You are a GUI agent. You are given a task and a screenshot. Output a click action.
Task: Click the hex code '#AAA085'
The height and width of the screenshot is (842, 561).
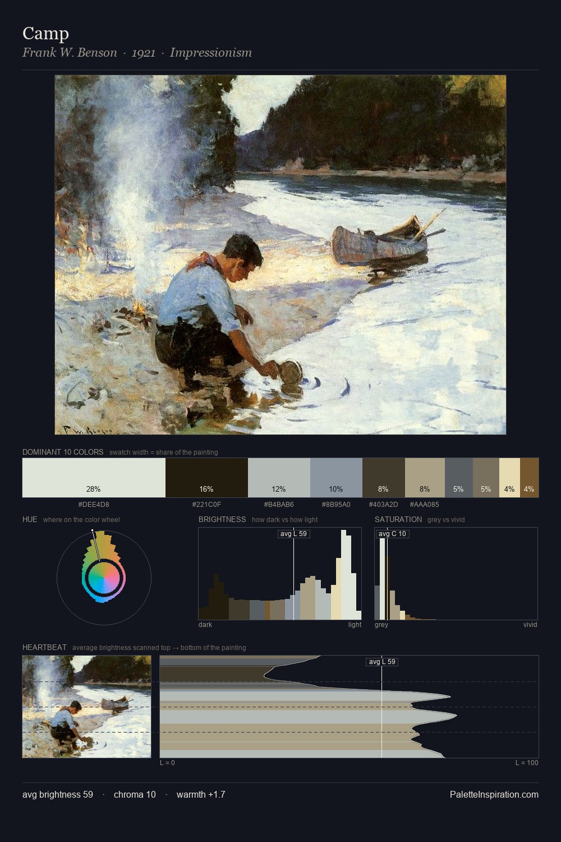click(x=425, y=504)
